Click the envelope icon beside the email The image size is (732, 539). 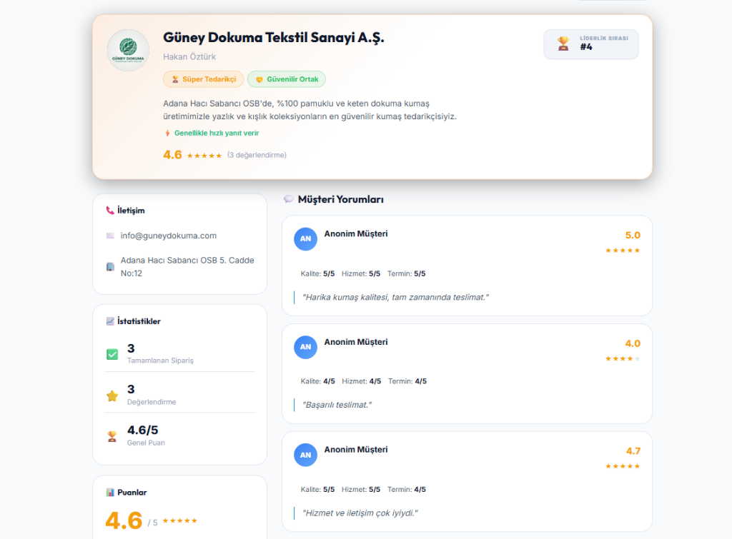pos(110,236)
